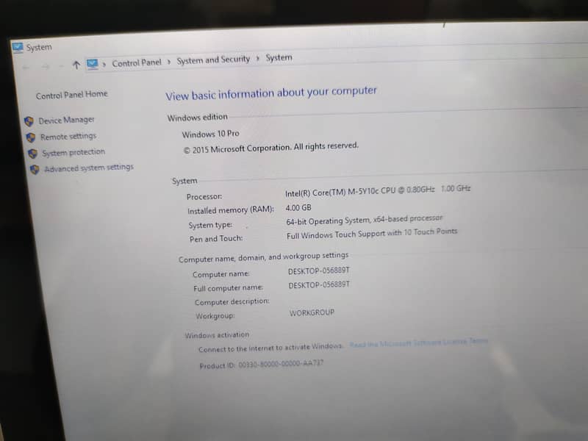Click the 'Installed memory (RAM):' label
Viewport: 588px width, 441px height.
(x=231, y=210)
